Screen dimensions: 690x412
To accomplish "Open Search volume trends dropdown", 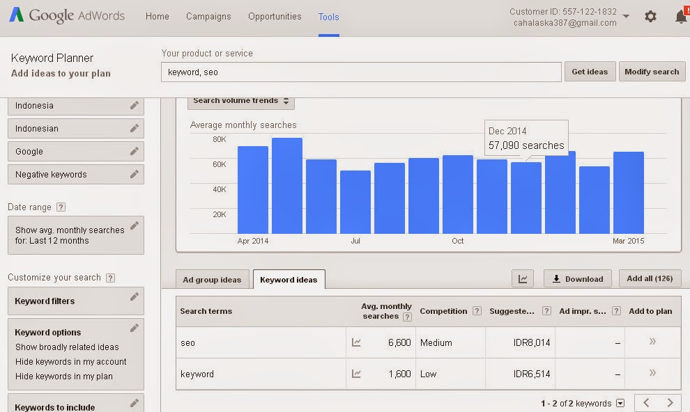I will coord(240,101).
